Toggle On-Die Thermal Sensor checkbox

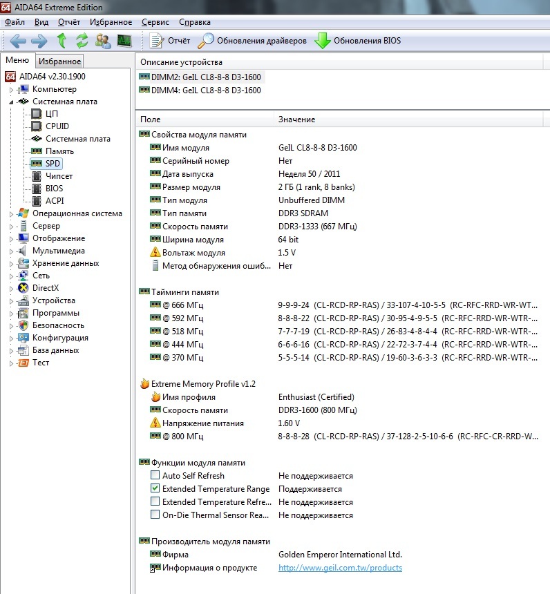pyautogui.click(x=155, y=515)
